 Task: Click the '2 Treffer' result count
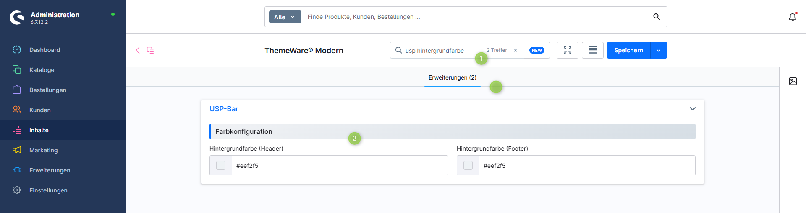click(497, 50)
